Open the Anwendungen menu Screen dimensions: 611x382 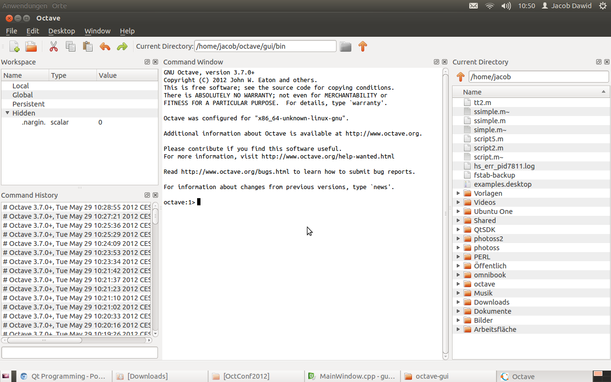tap(25, 6)
